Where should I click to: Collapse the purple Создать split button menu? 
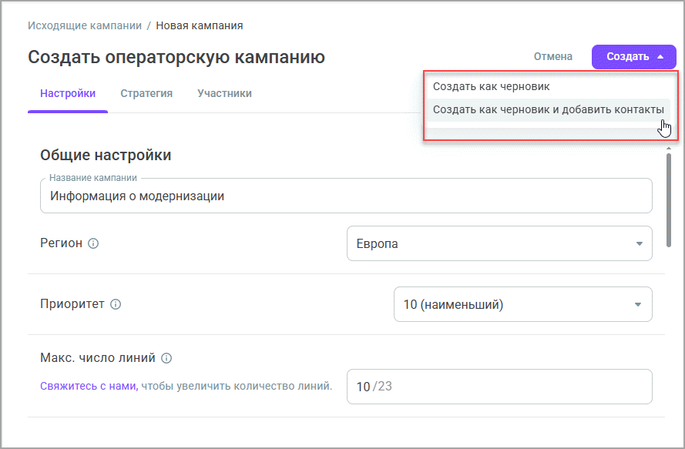tap(633, 56)
